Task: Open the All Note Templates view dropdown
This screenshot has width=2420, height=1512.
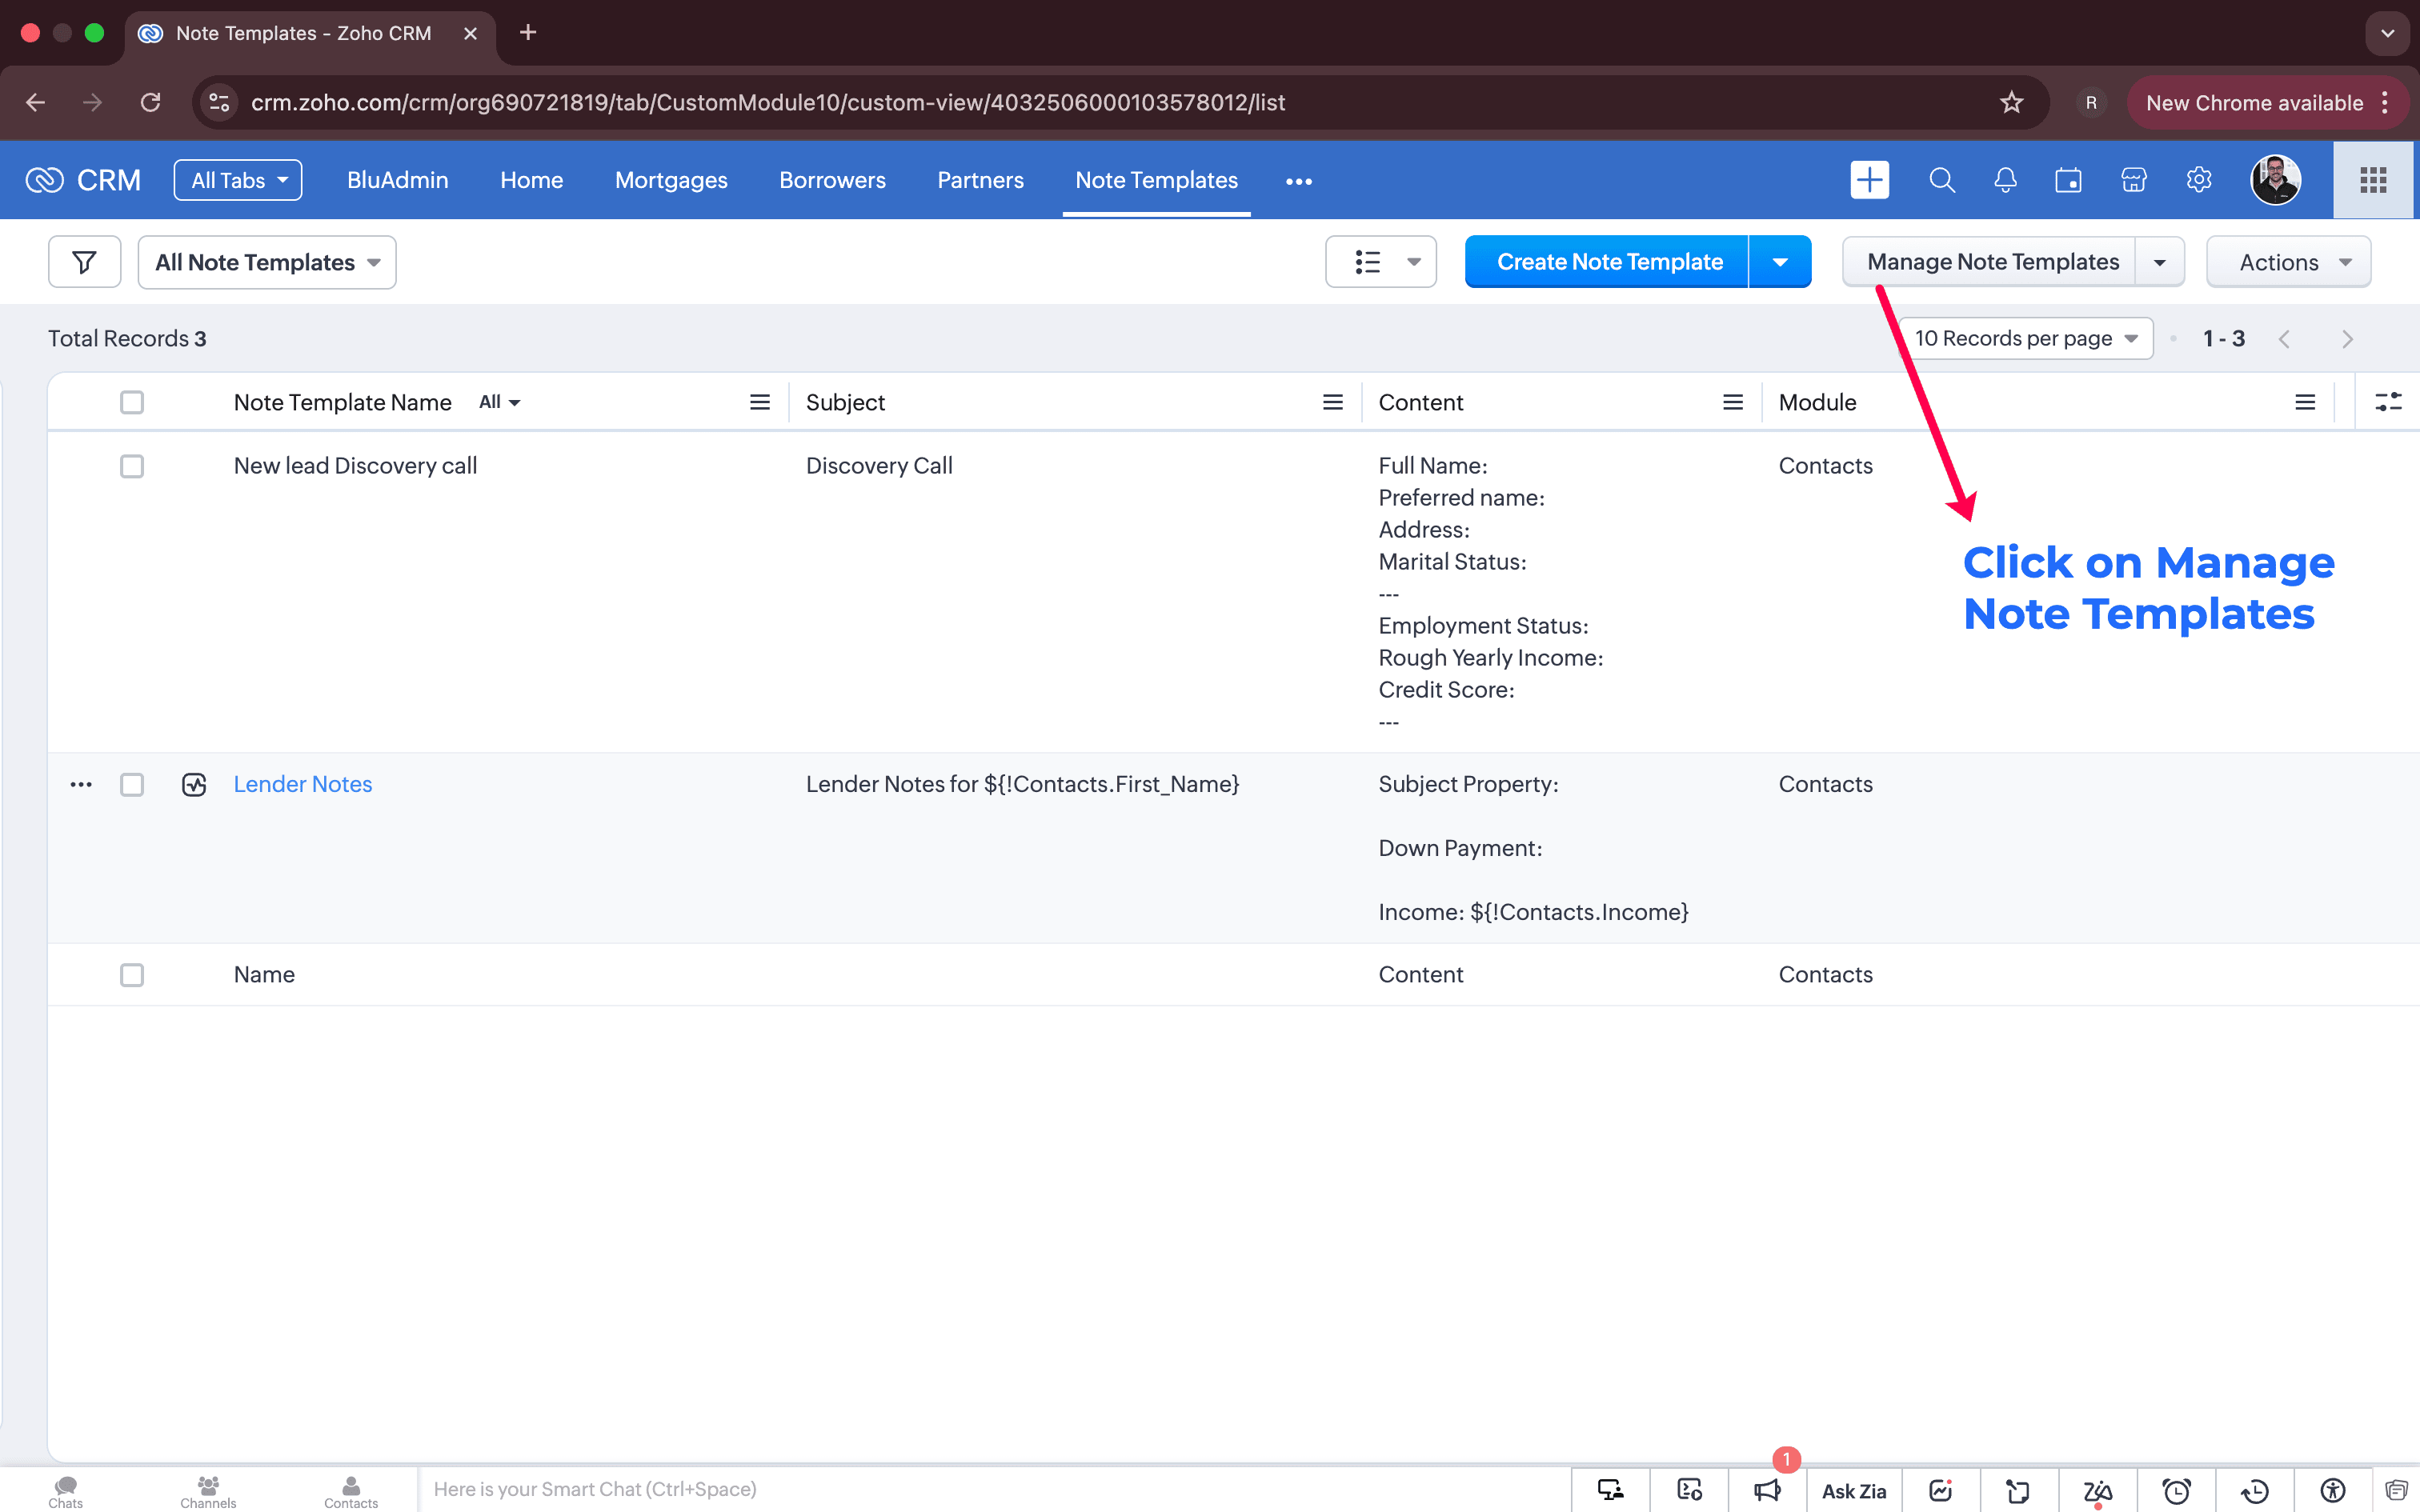Action: (x=267, y=262)
